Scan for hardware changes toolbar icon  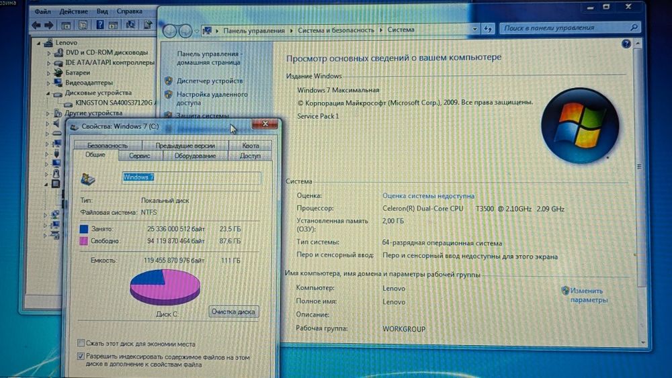click(x=130, y=25)
